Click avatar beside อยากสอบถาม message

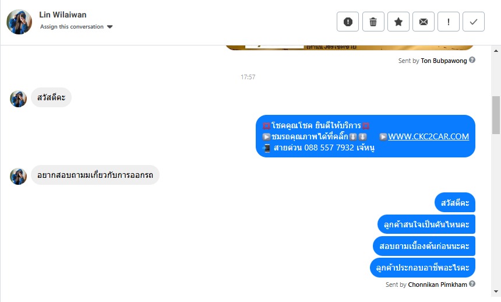coord(19,177)
